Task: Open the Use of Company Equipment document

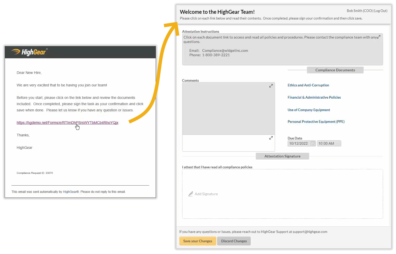Action: (309, 110)
